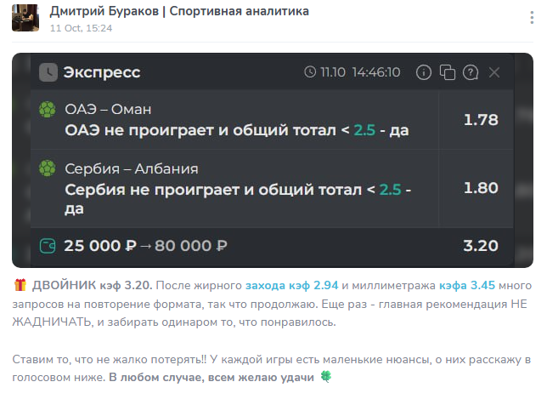
Task: Click the football icon for Сербия – Албания
Action: coord(47,168)
